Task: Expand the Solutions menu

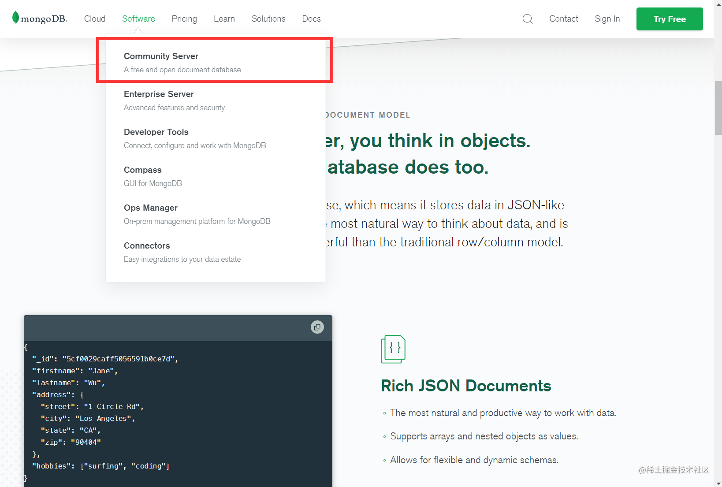Action: [x=268, y=19]
